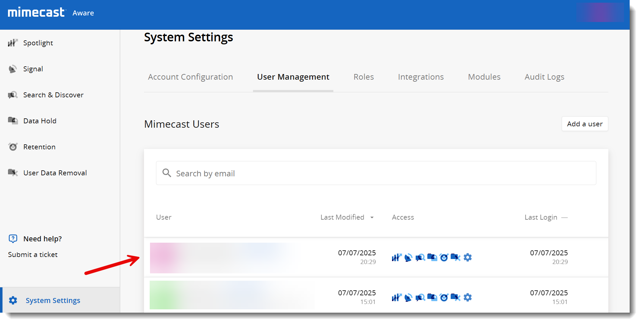Switch to the Roles tab
This screenshot has height=324, width=641.
point(363,77)
